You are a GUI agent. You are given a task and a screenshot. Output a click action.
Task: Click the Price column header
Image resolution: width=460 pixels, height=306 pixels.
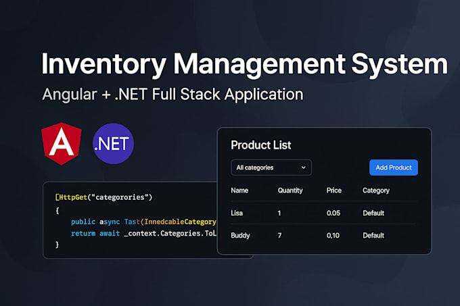coord(334,190)
